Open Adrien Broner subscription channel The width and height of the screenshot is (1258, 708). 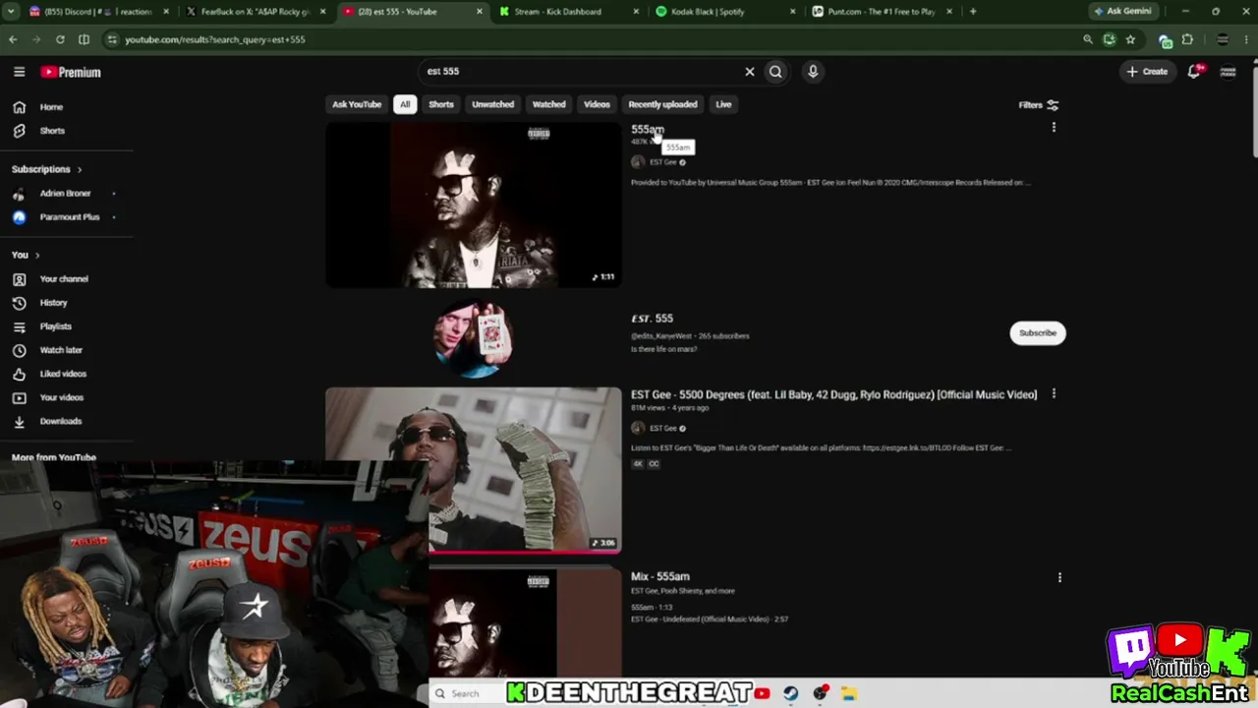pos(65,194)
